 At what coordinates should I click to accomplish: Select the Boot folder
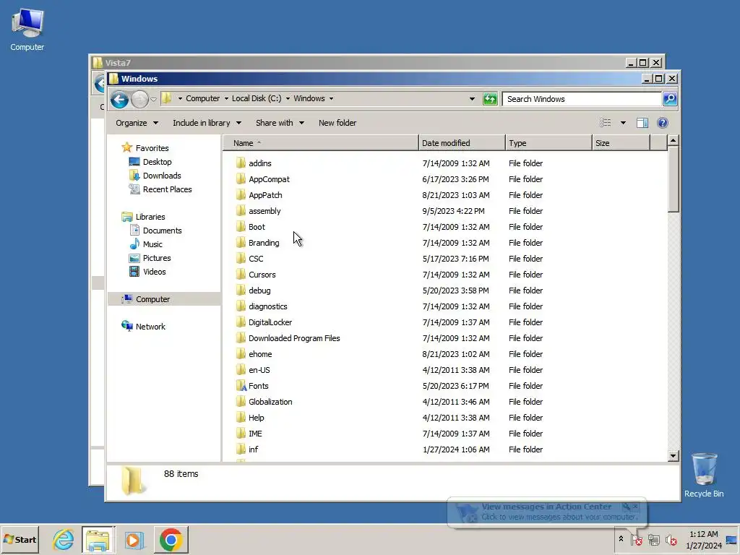[257, 227]
